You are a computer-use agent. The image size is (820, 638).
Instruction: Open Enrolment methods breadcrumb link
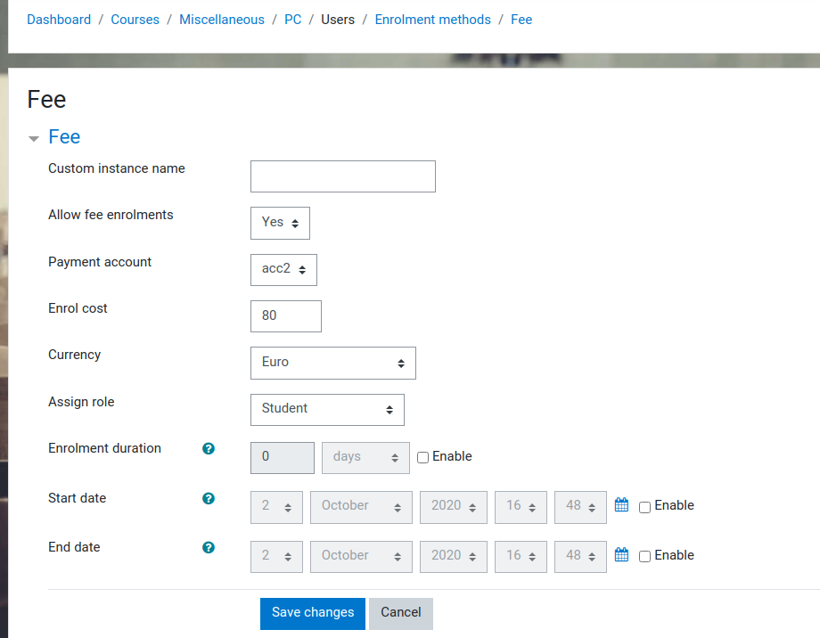[x=433, y=20]
